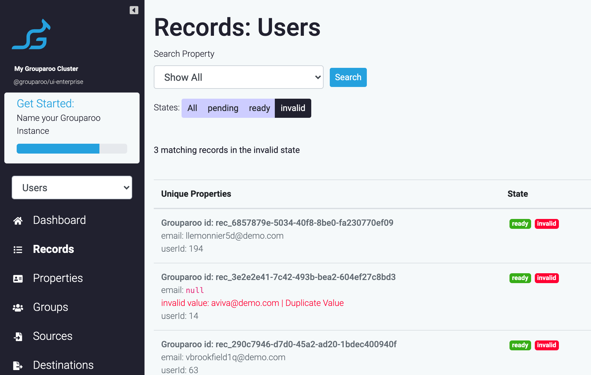Open record rec_6857879e-5034-40f8-8be0-fa230770ef09
Viewport: 591px width, 375px height.
(277, 223)
